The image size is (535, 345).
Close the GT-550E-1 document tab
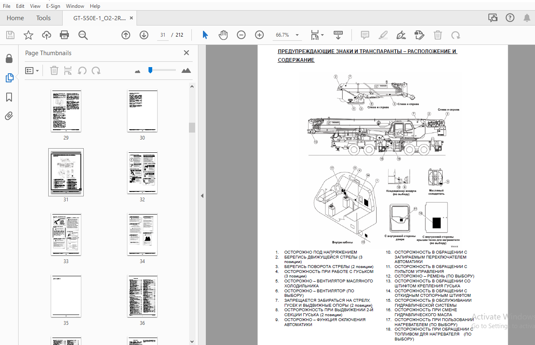click(x=131, y=18)
